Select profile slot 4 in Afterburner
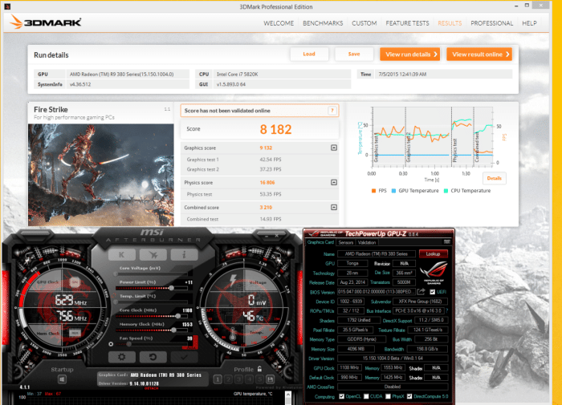562x405 pixels. (x=250, y=379)
